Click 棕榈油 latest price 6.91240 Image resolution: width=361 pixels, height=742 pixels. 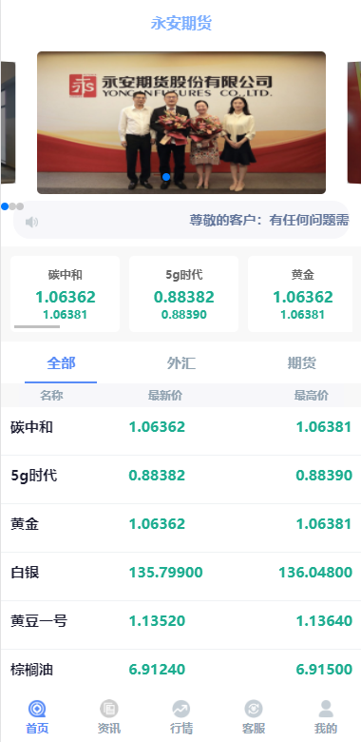(157, 670)
